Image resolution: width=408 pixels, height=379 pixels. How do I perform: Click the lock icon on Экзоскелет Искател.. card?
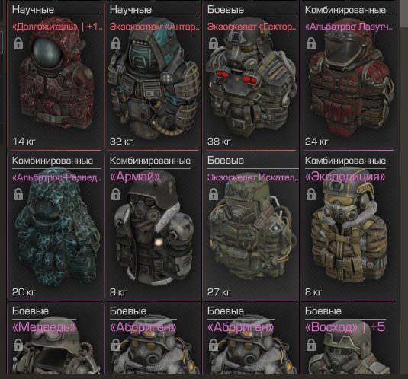coord(214,194)
